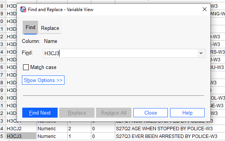
Task: Select the H3CJ3 variable name cell
Action: tap(21, 136)
